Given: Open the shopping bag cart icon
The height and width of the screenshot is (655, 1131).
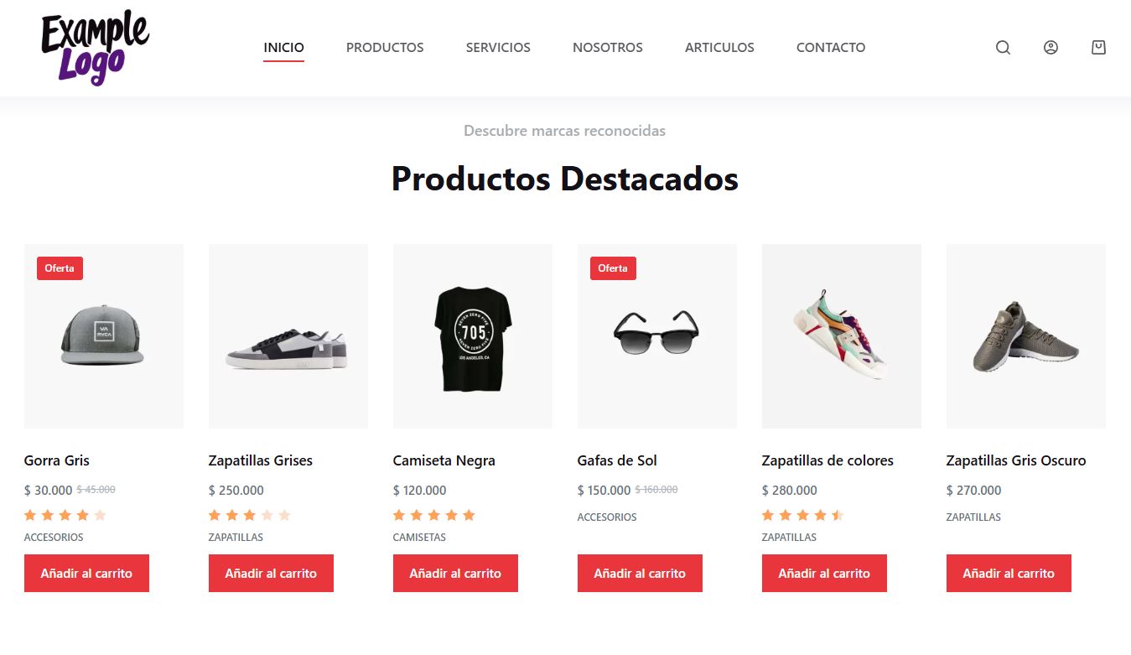Looking at the screenshot, I should [x=1098, y=48].
